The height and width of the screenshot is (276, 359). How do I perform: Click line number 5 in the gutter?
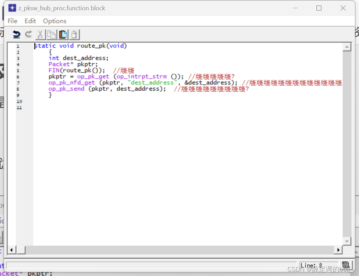tap(18, 71)
